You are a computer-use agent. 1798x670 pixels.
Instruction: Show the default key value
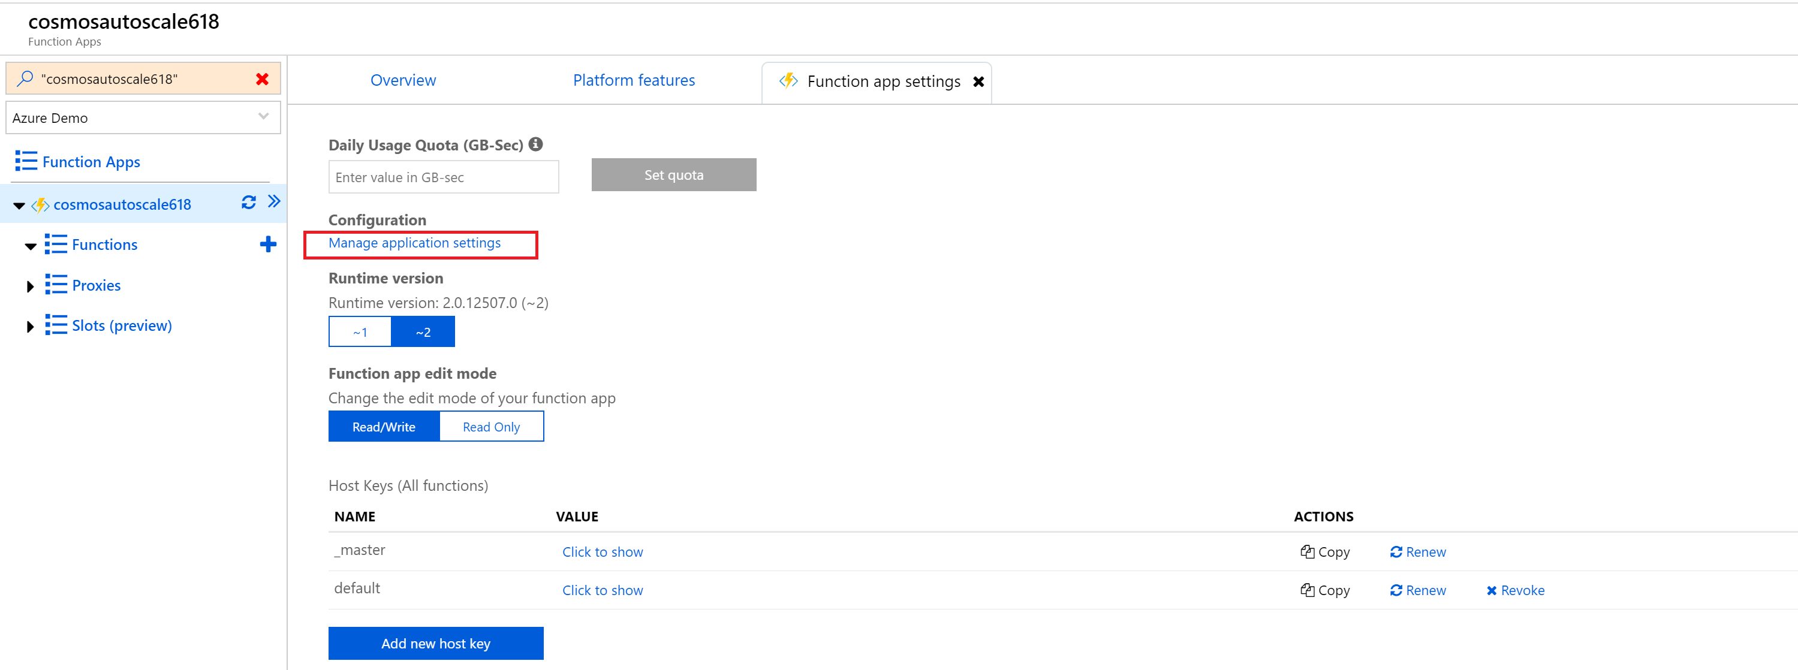(x=603, y=590)
